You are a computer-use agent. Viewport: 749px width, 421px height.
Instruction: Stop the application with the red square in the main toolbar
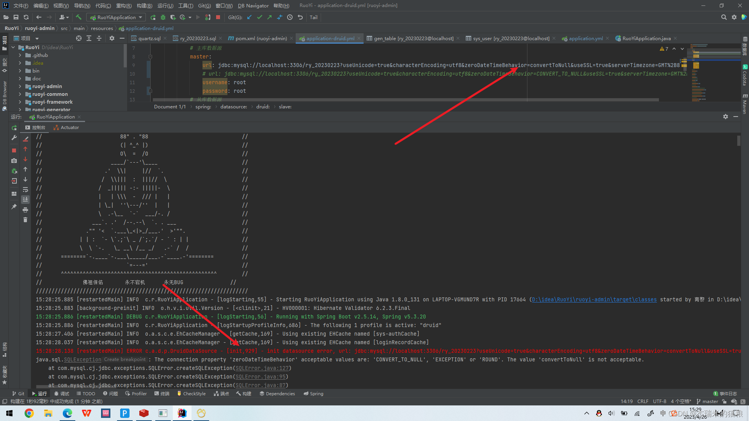(x=218, y=17)
